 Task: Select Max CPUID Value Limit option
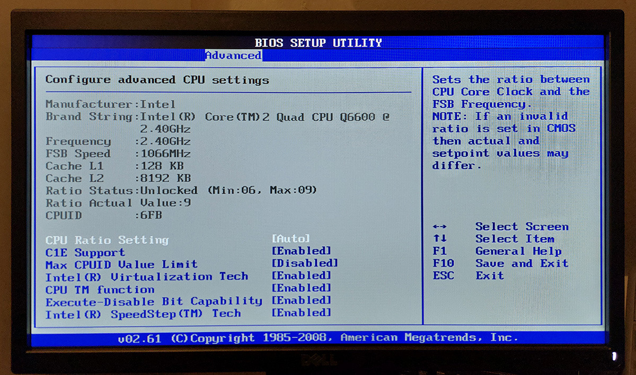pyautogui.click(x=121, y=264)
